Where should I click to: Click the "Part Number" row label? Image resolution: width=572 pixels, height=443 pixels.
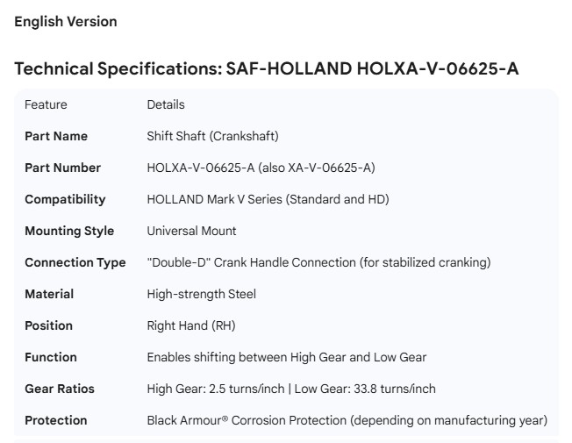[x=62, y=168]
